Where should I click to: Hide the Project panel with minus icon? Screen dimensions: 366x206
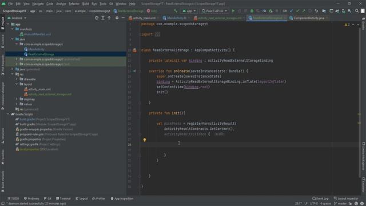pyautogui.click(x=123, y=18)
